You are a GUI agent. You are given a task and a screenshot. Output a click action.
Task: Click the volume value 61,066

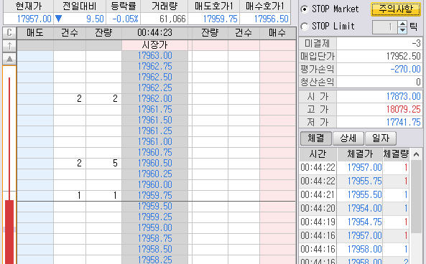(x=172, y=19)
